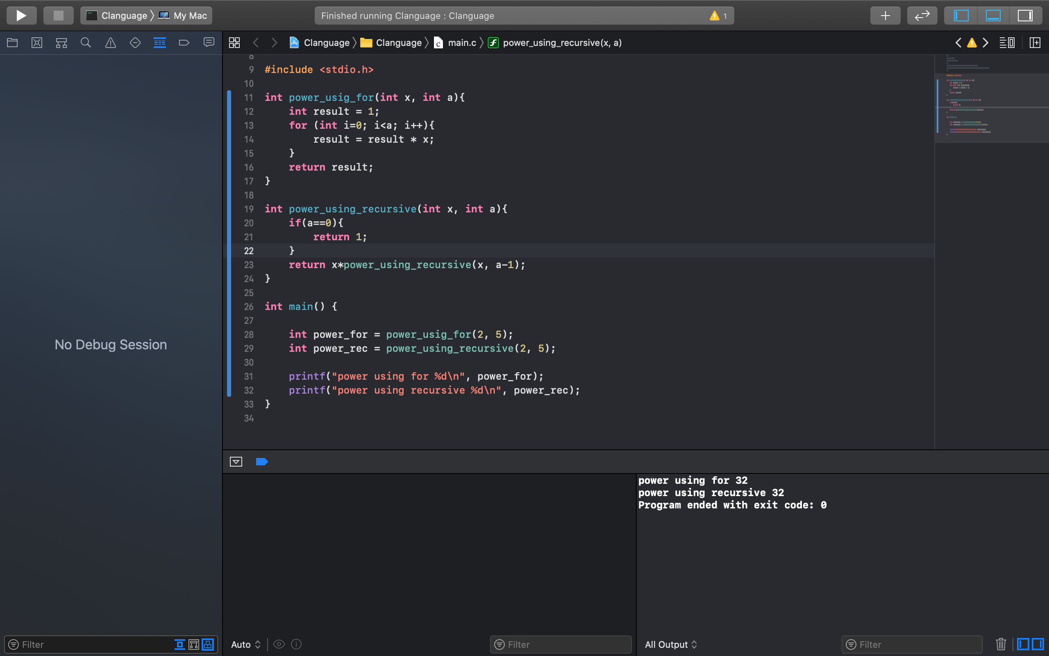Viewport: 1049px width, 656px height.
Task: Open the Find navigator magnifier icon
Action: coord(86,43)
